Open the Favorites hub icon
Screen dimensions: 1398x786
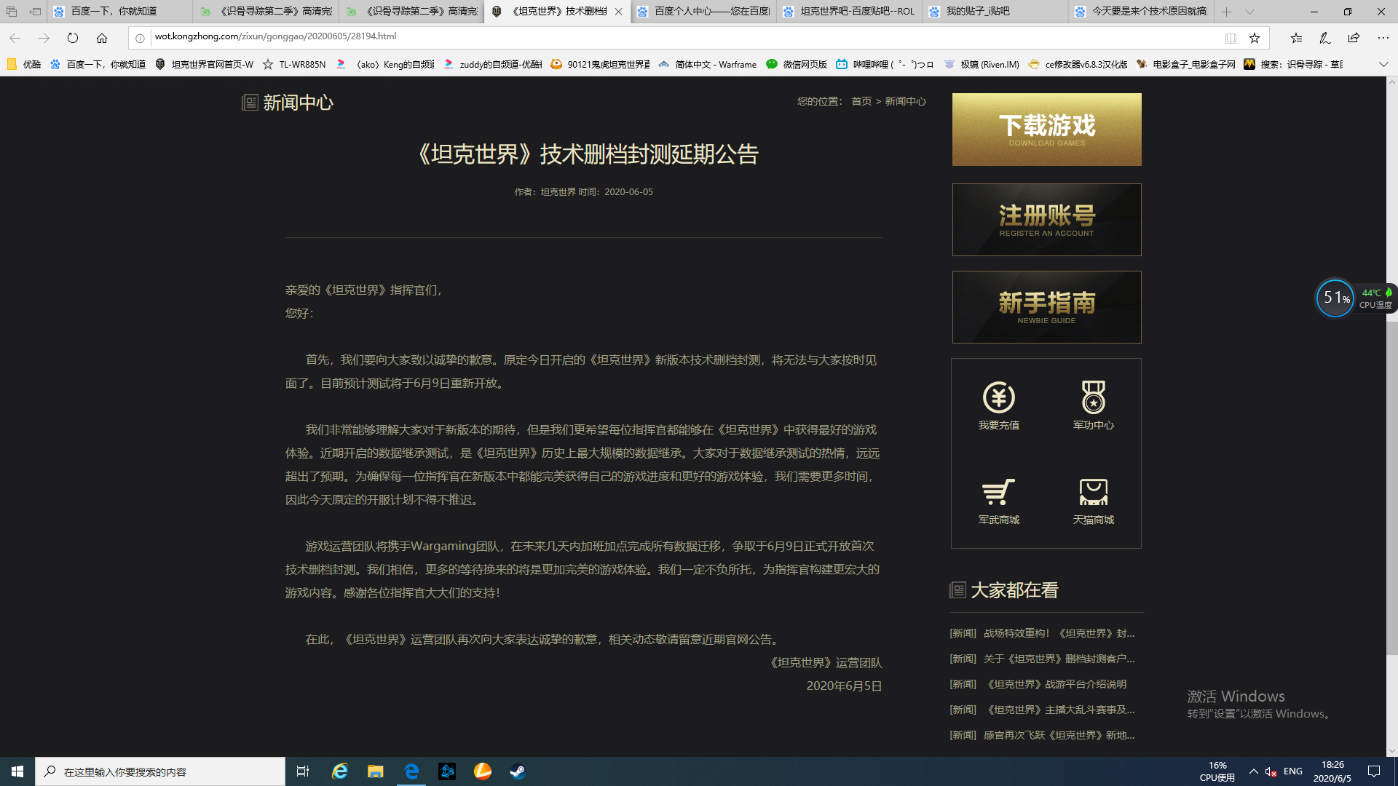click(1296, 38)
